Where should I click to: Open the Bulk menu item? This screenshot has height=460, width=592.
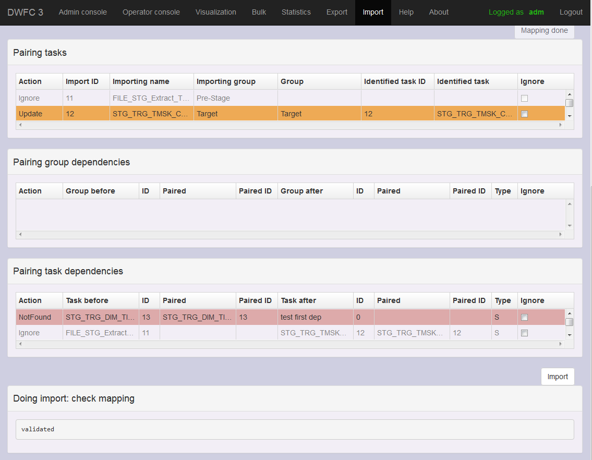click(259, 12)
